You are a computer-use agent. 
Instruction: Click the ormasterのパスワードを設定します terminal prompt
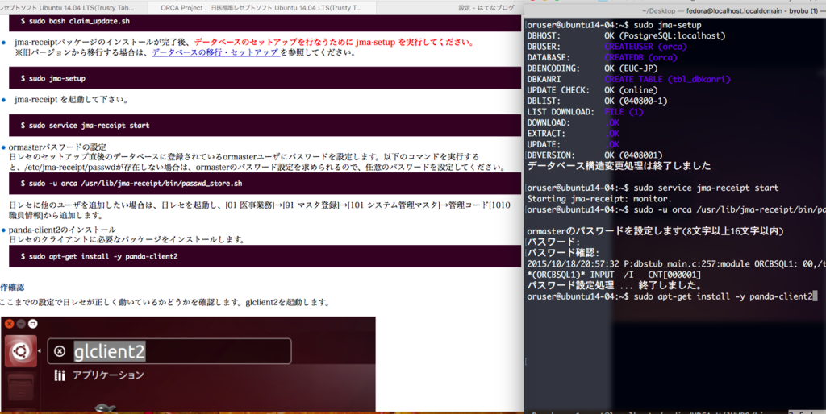(655, 231)
